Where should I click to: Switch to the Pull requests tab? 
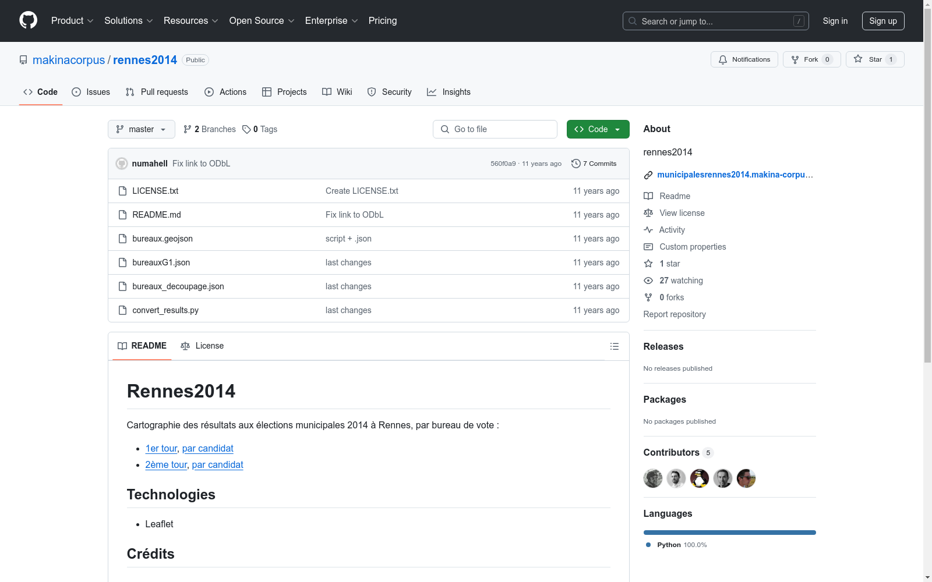click(157, 92)
